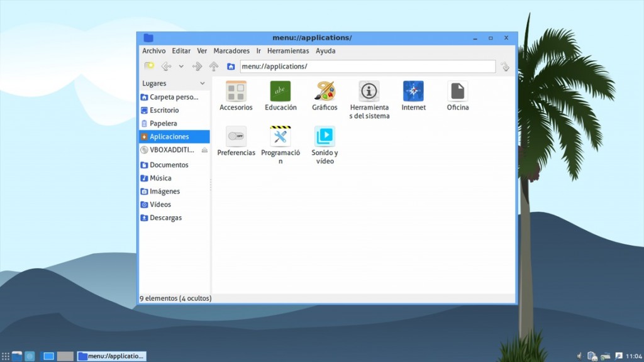Select the Gráficos palette icon
644x362 pixels.
[x=325, y=92]
